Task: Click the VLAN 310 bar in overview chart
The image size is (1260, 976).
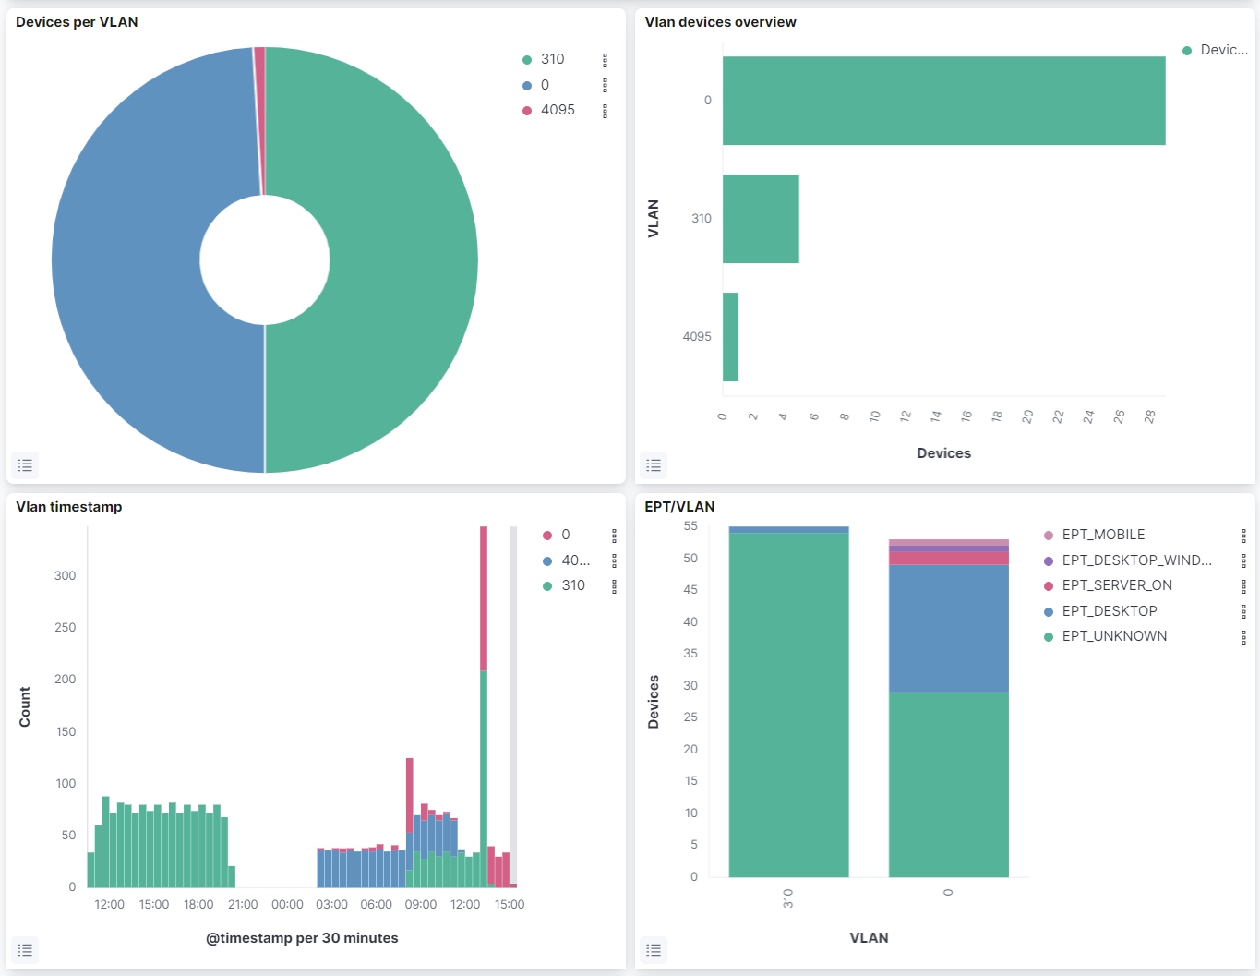Action: pyautogui.click(x=761, y=219)
